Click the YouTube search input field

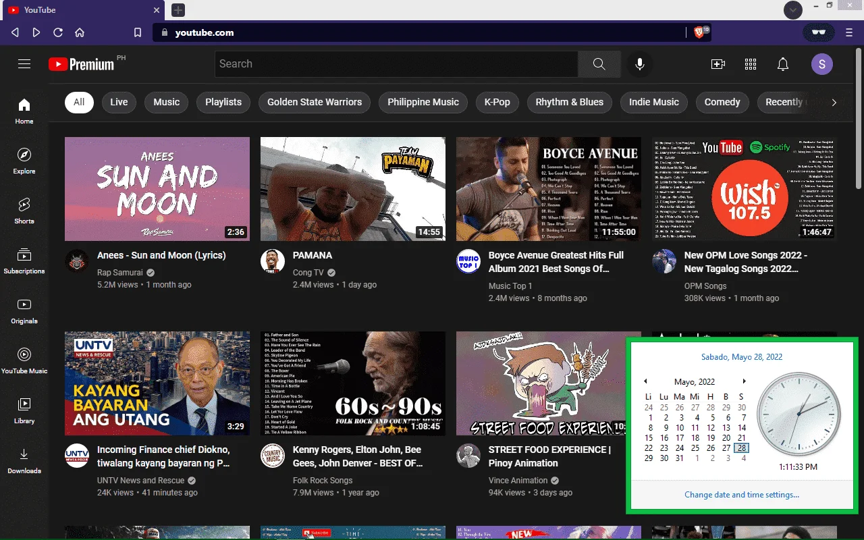pyautogui.click(x=396, y=64)
